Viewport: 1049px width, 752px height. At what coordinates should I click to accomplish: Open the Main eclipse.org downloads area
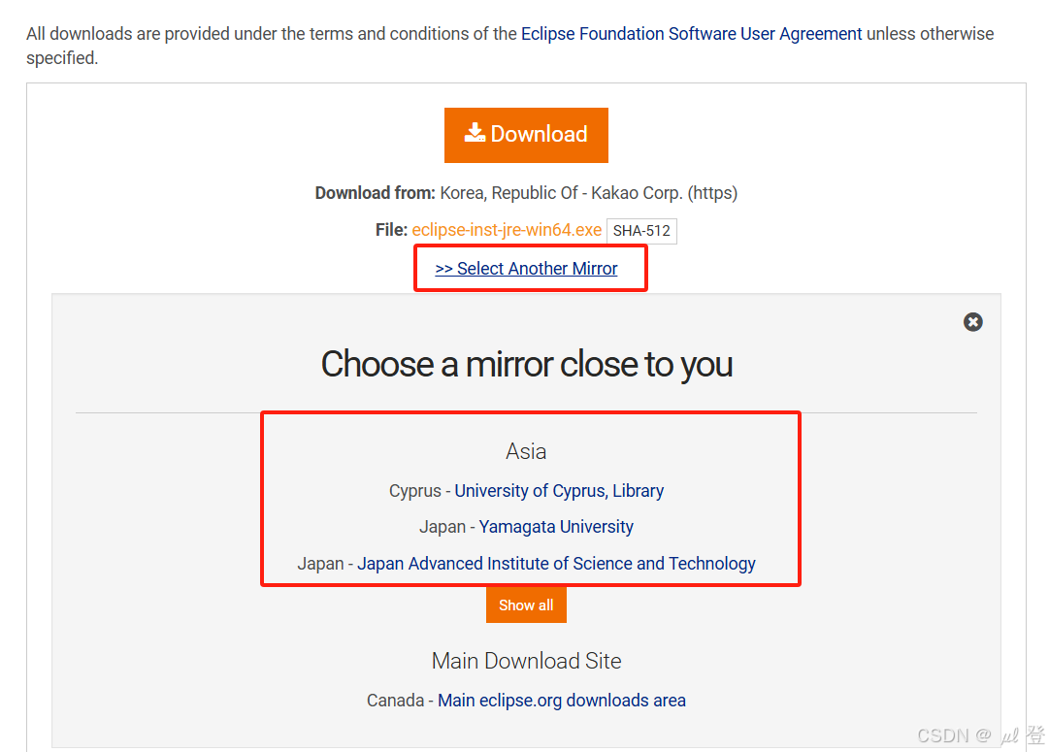tap(561, 700)
